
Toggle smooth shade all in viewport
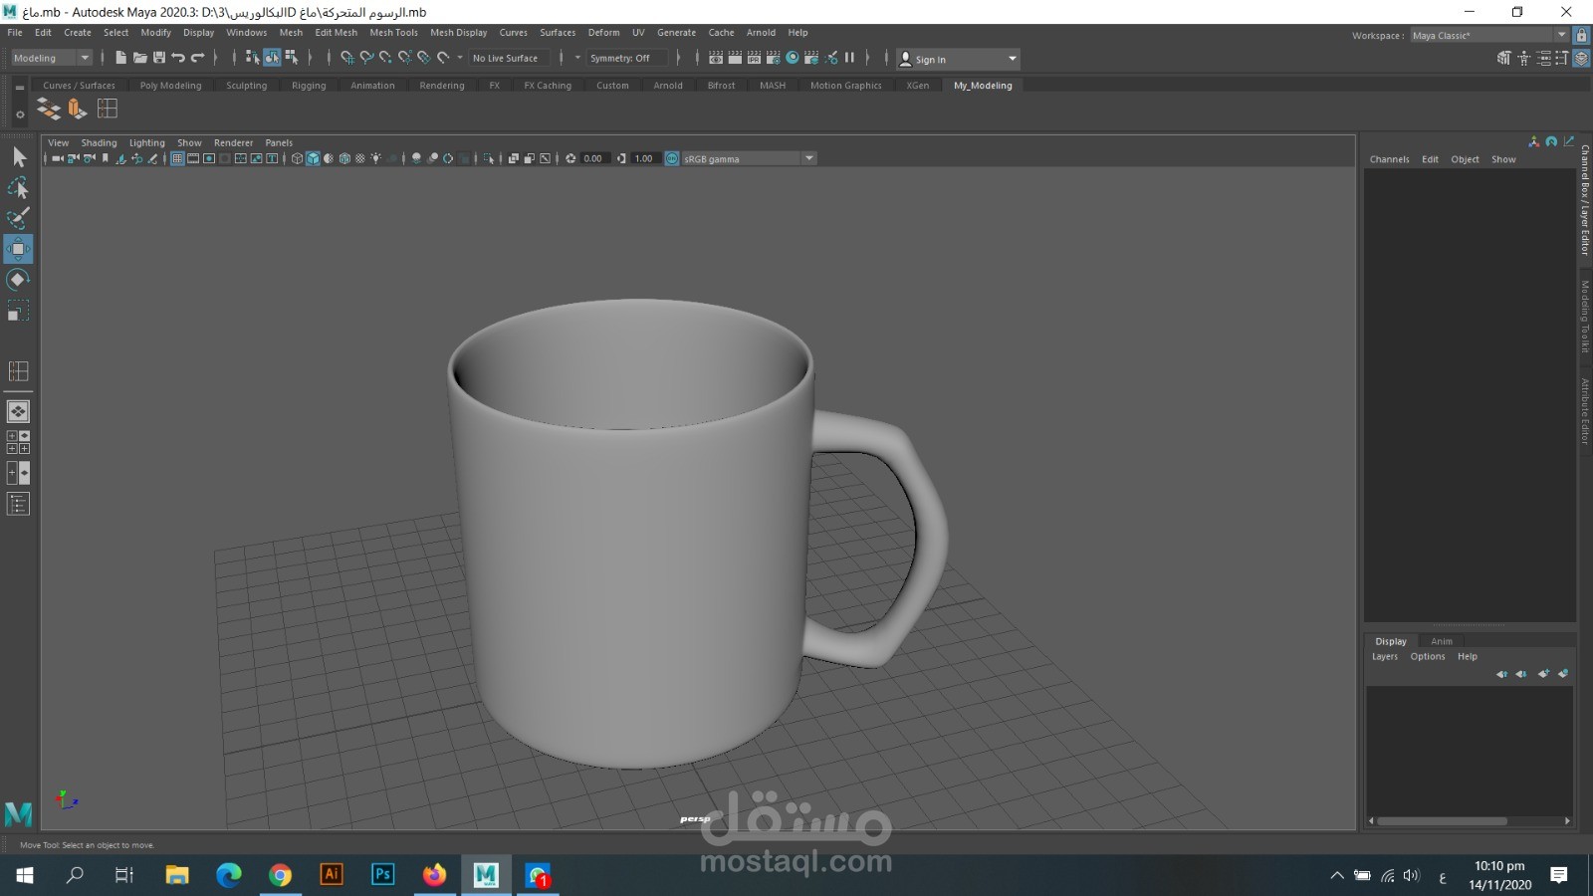click(313, 158)
